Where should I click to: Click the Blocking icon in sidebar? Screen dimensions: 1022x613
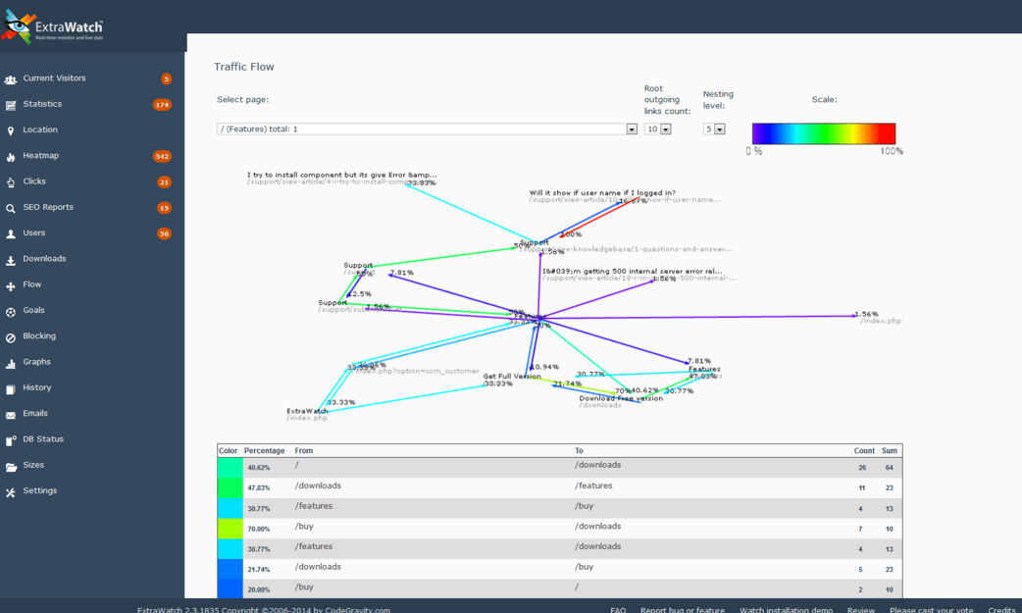coord(11,337)
